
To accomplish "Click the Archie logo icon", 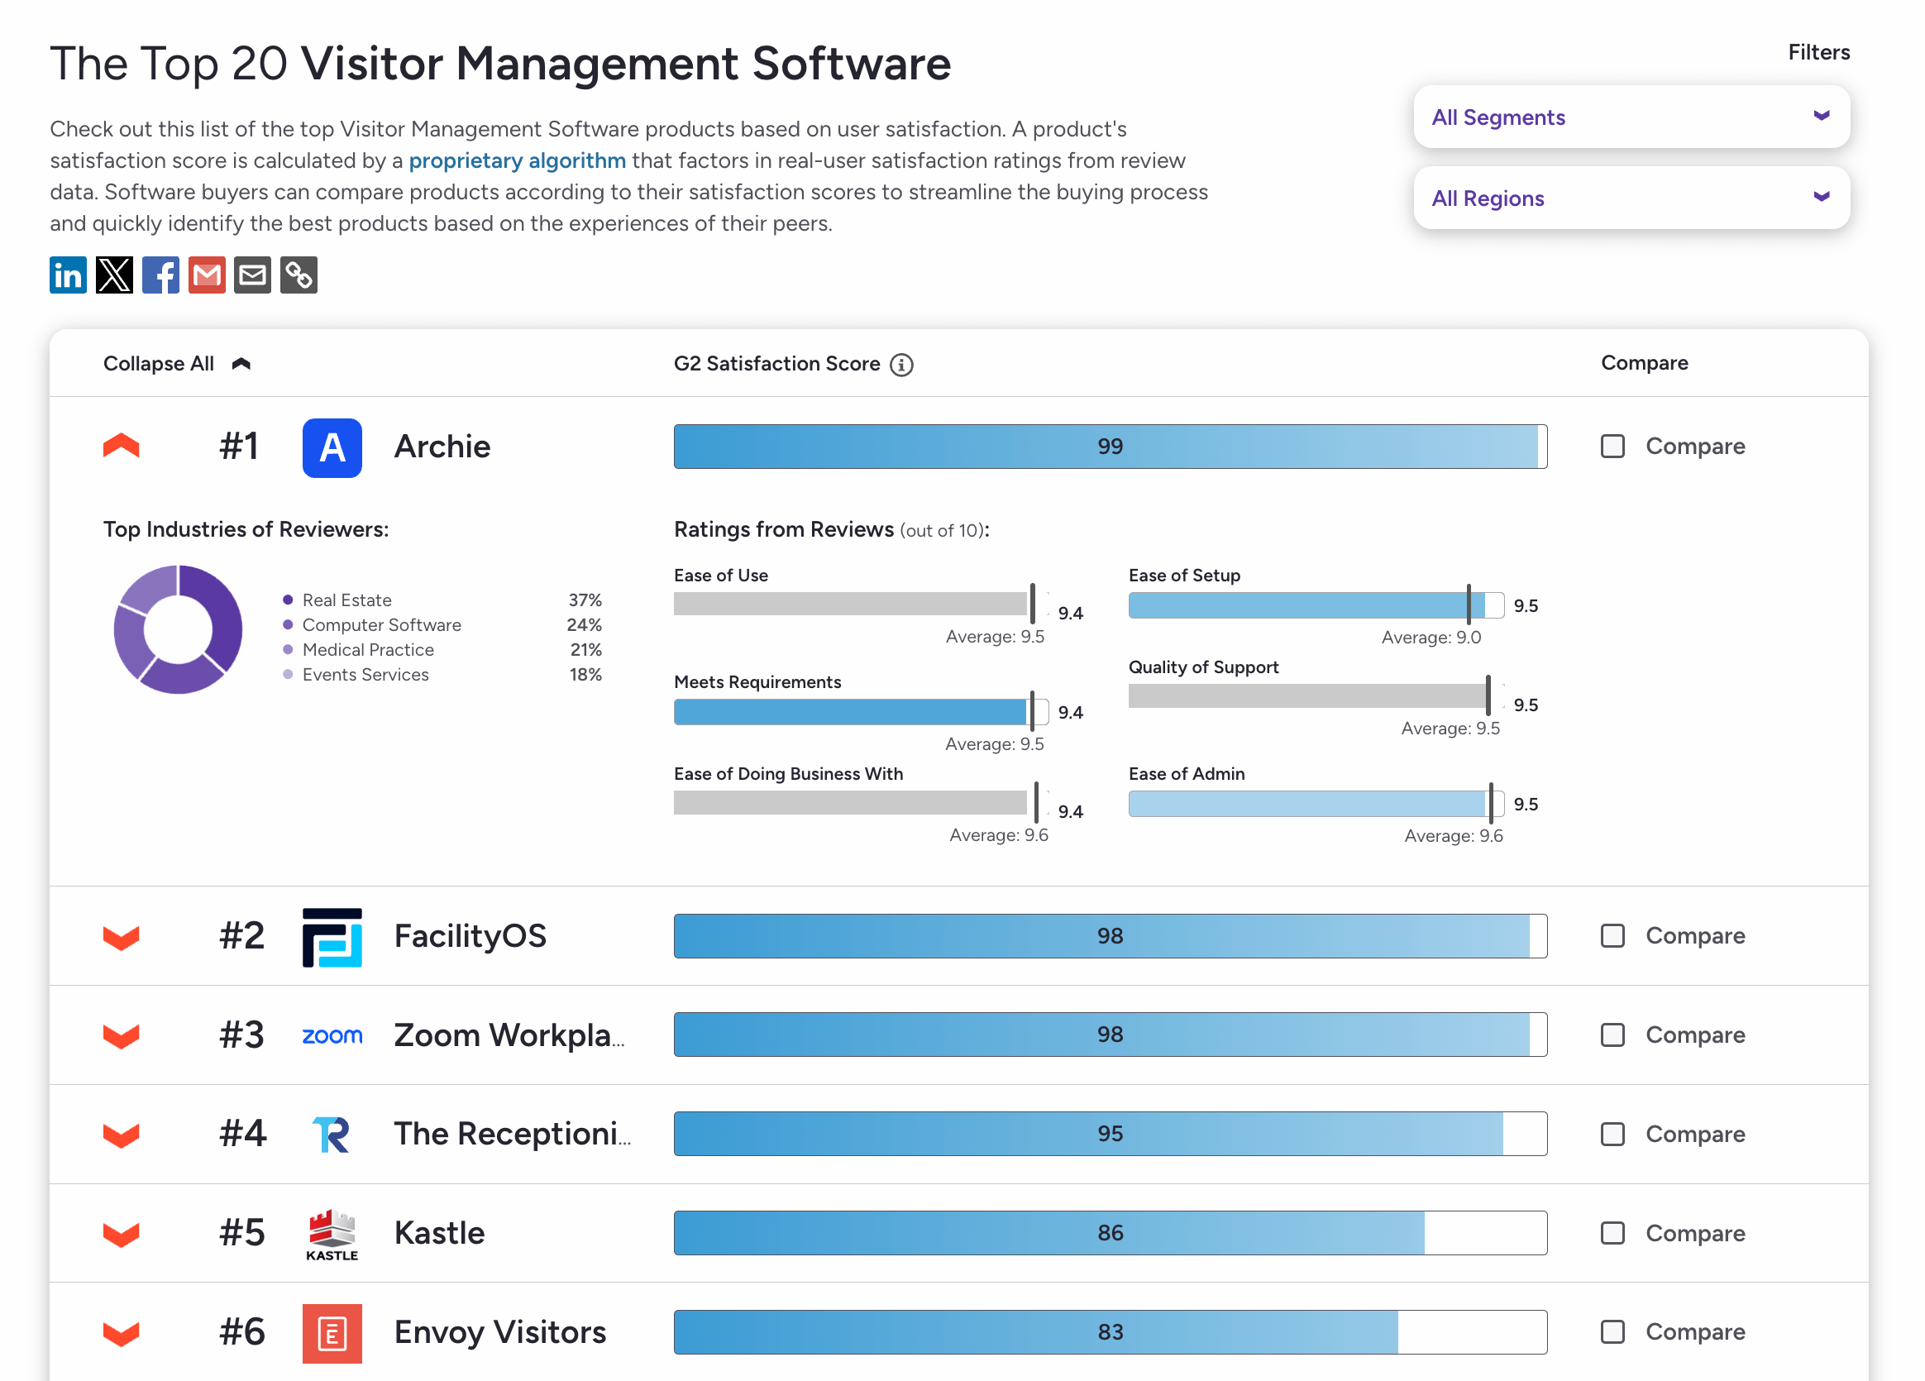I will pyautogui.click(x=332, y=447).
